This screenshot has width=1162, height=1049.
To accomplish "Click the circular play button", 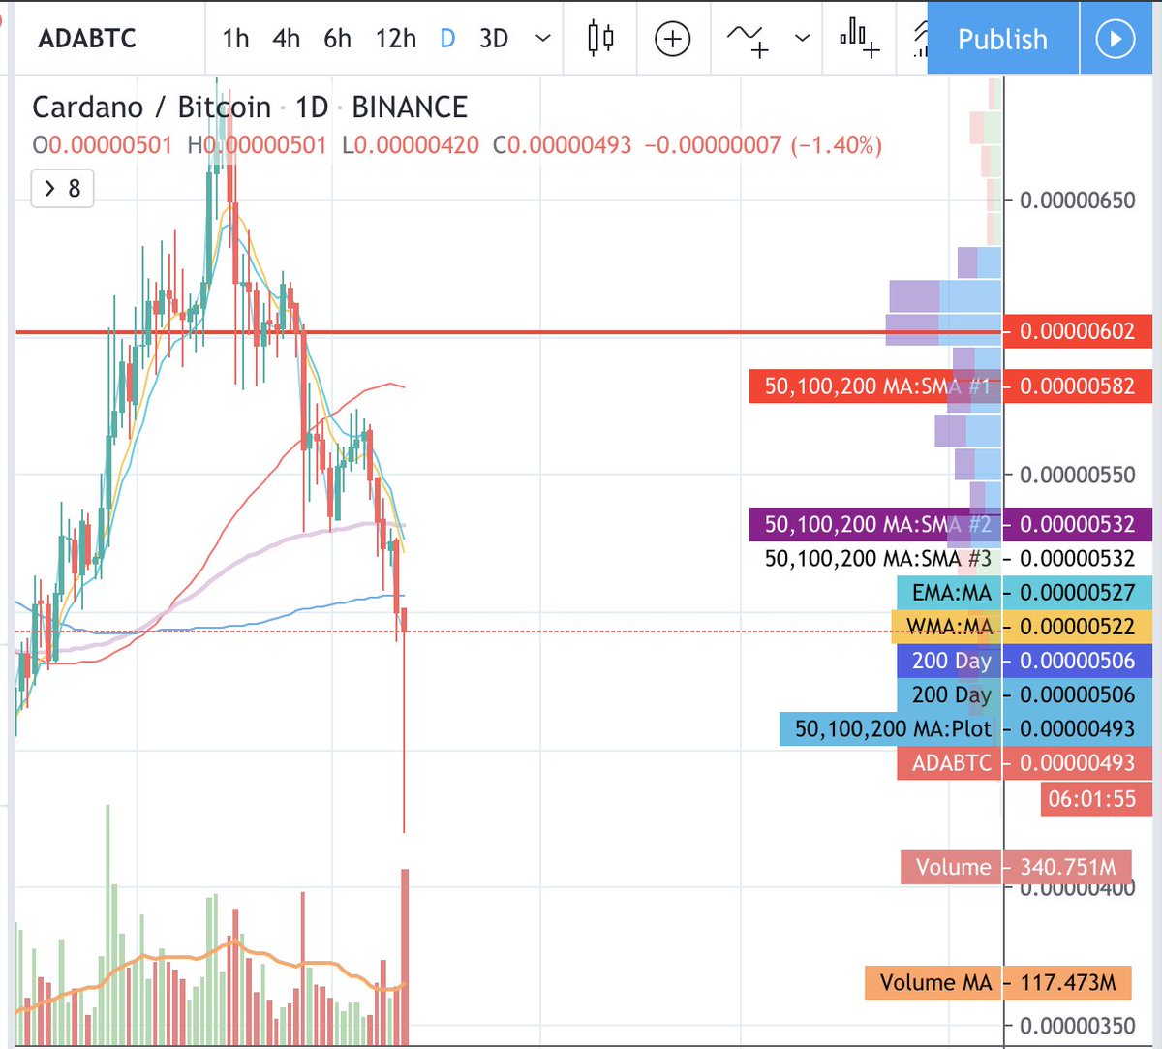I will point(1117,39).
